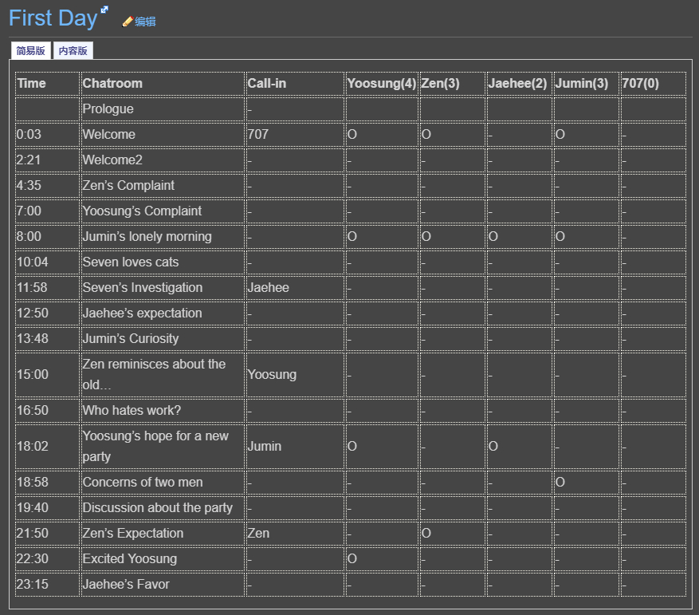Select the 13:48 time cell
Viewport: 699px width, 615px height.
[47, 338]
